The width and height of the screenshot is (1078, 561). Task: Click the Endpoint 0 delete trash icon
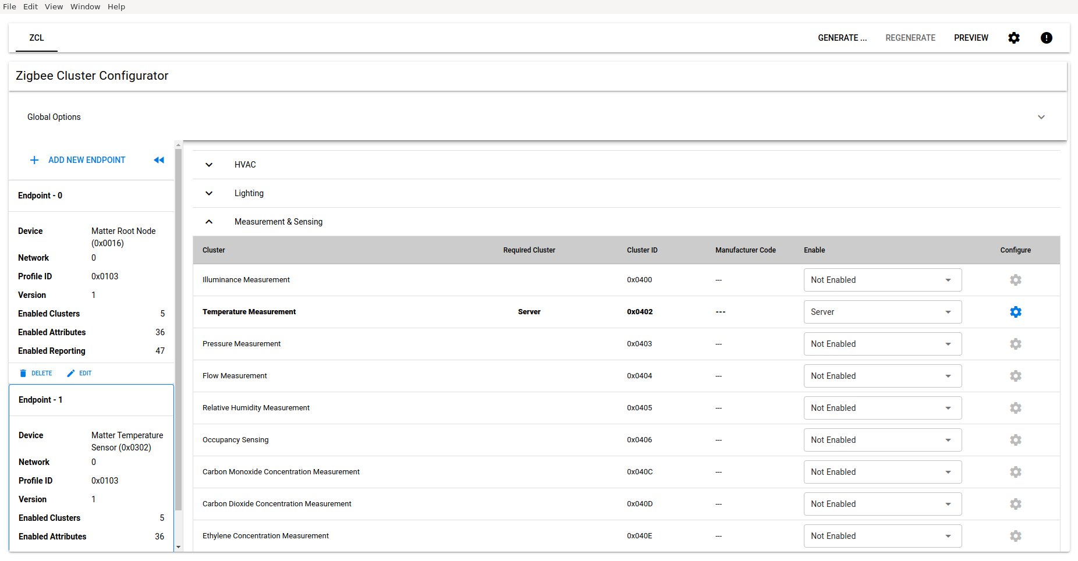(x=23, y=373)
